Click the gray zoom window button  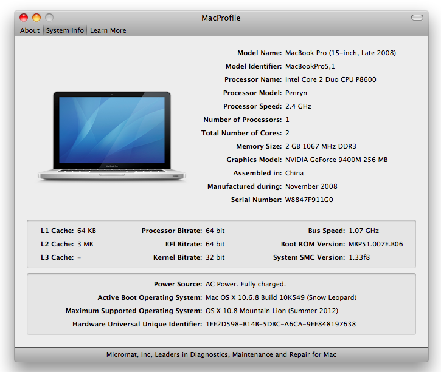pyautogui.click(x=49, y=18)
